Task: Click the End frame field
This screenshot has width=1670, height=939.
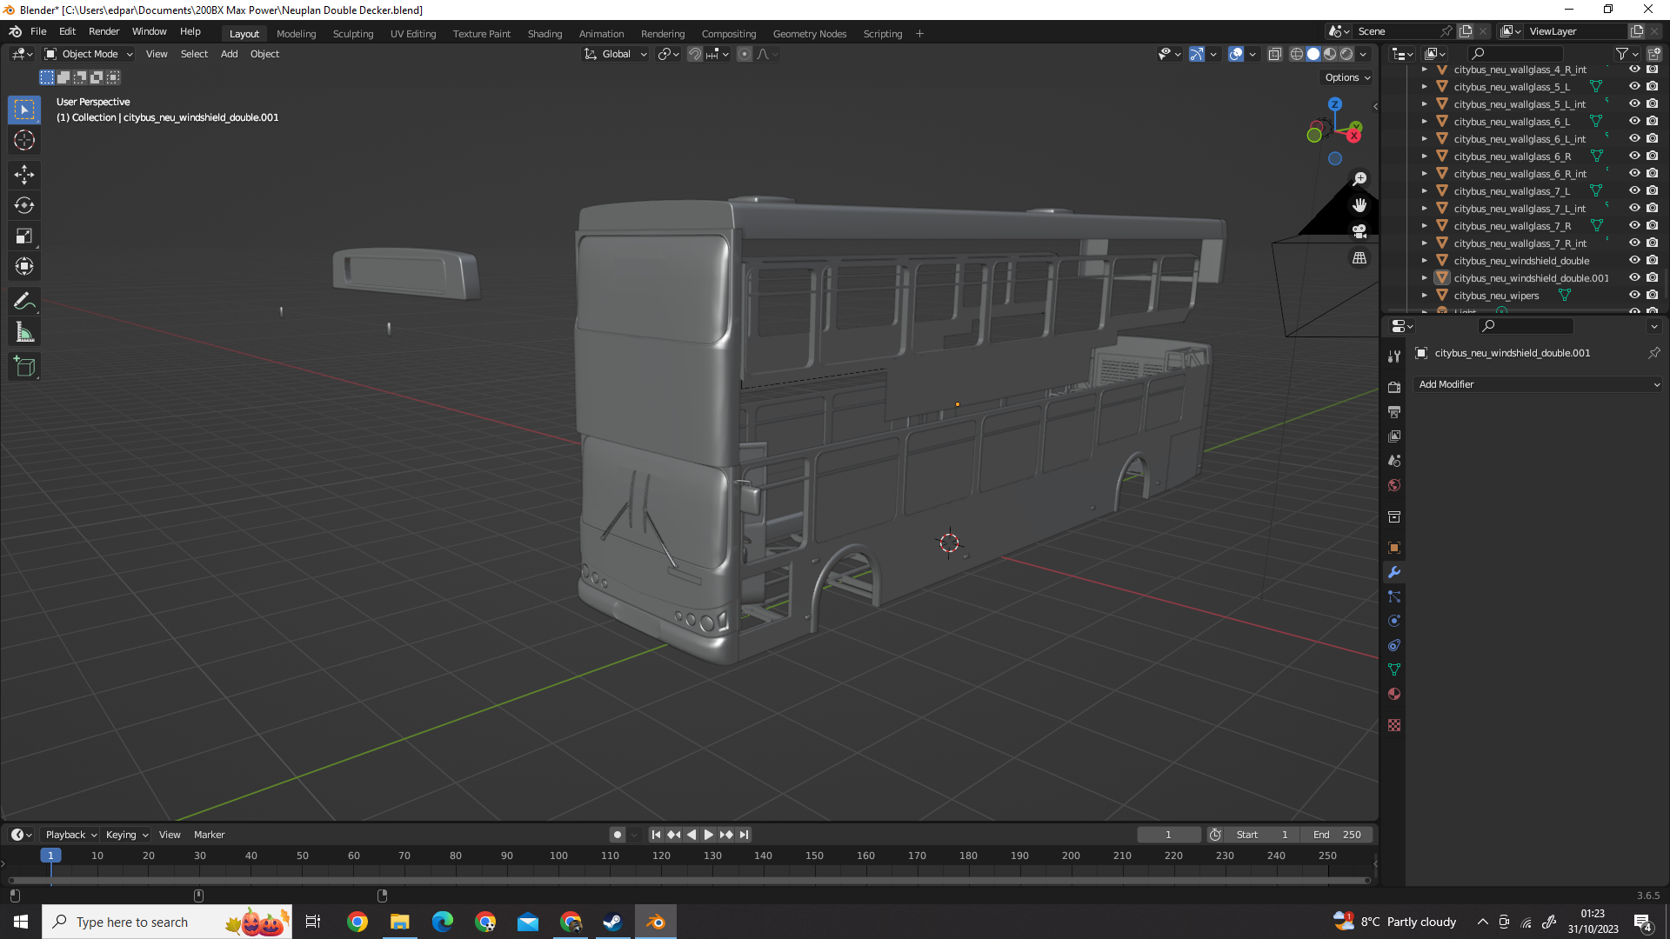Action: click(1338, 834)
